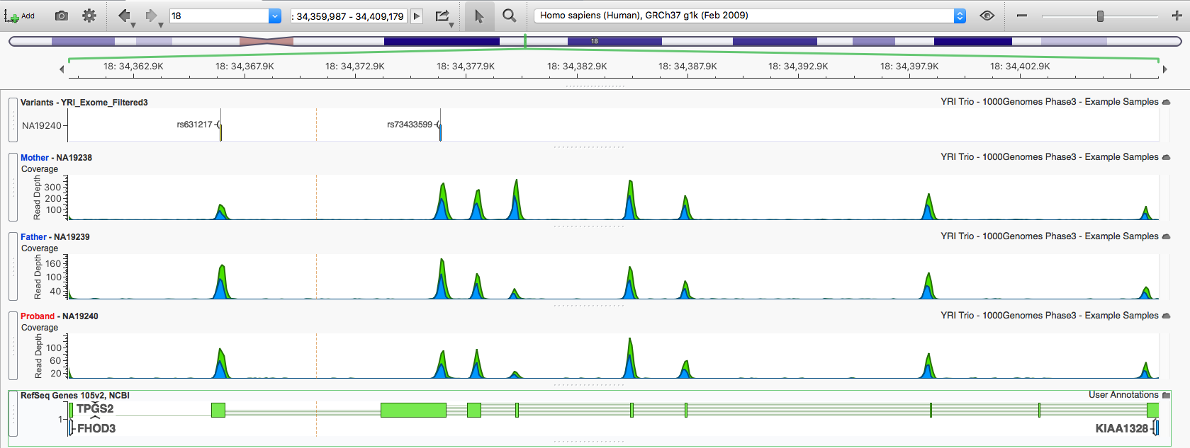
Task: Click the minus zoom-out button
Action: pyautogui.click(x=1021, y=16)
